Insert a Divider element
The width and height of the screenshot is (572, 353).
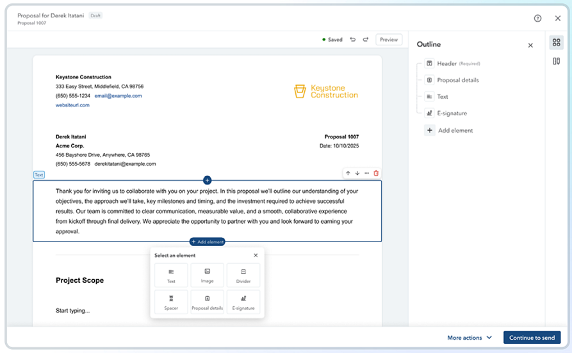243,275
